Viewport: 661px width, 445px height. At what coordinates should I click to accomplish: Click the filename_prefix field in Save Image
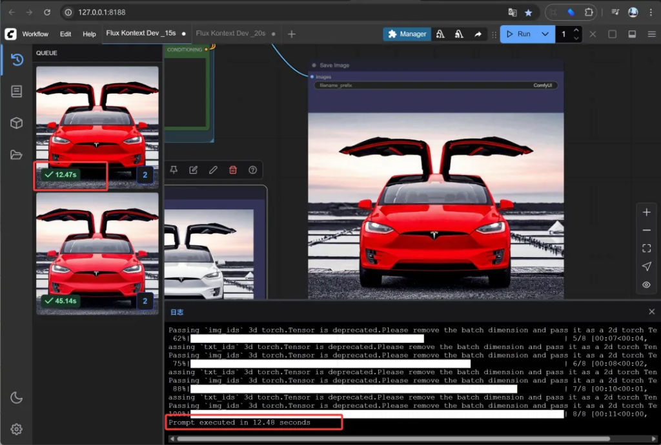(x=436, y=85)
